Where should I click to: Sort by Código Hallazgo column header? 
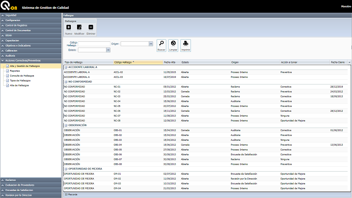coord(123,62)
